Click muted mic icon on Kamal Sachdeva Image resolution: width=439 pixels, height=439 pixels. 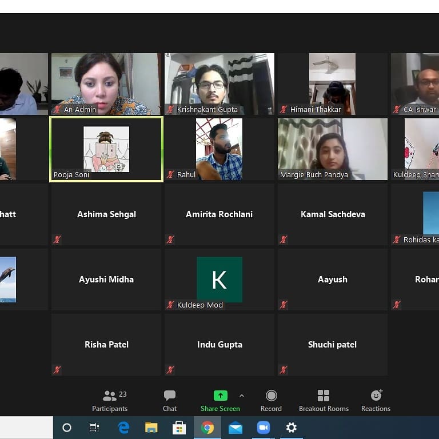point(284,240)
